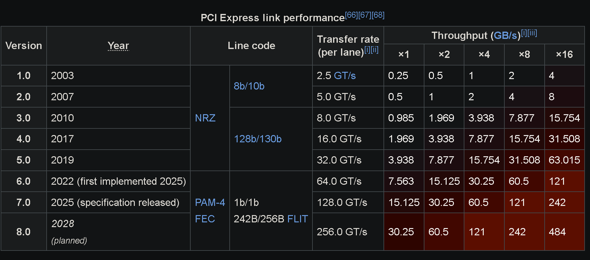Screen dimensions: 590x260
Task: Open footnote [iii] next to Throughput header
Action: point(532,33)
